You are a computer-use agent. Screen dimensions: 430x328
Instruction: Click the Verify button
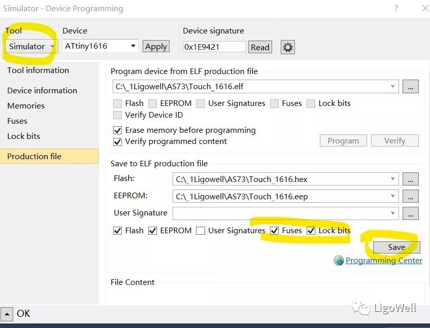[x=394, y=140]
